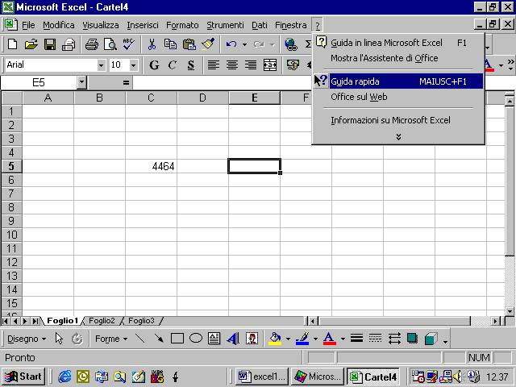Open print preview with the magnifier page icon
The image size is (516, 387).
[x=110, y=44]
